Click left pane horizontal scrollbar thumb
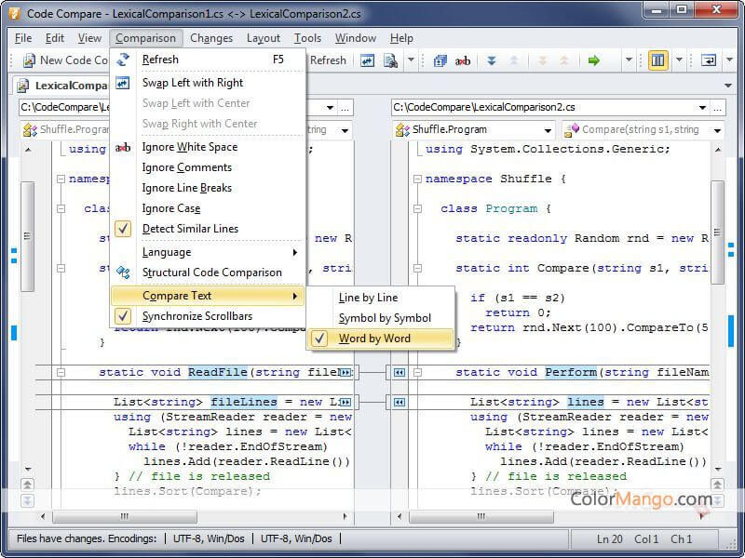745x558 pixels. pos(125,516)
